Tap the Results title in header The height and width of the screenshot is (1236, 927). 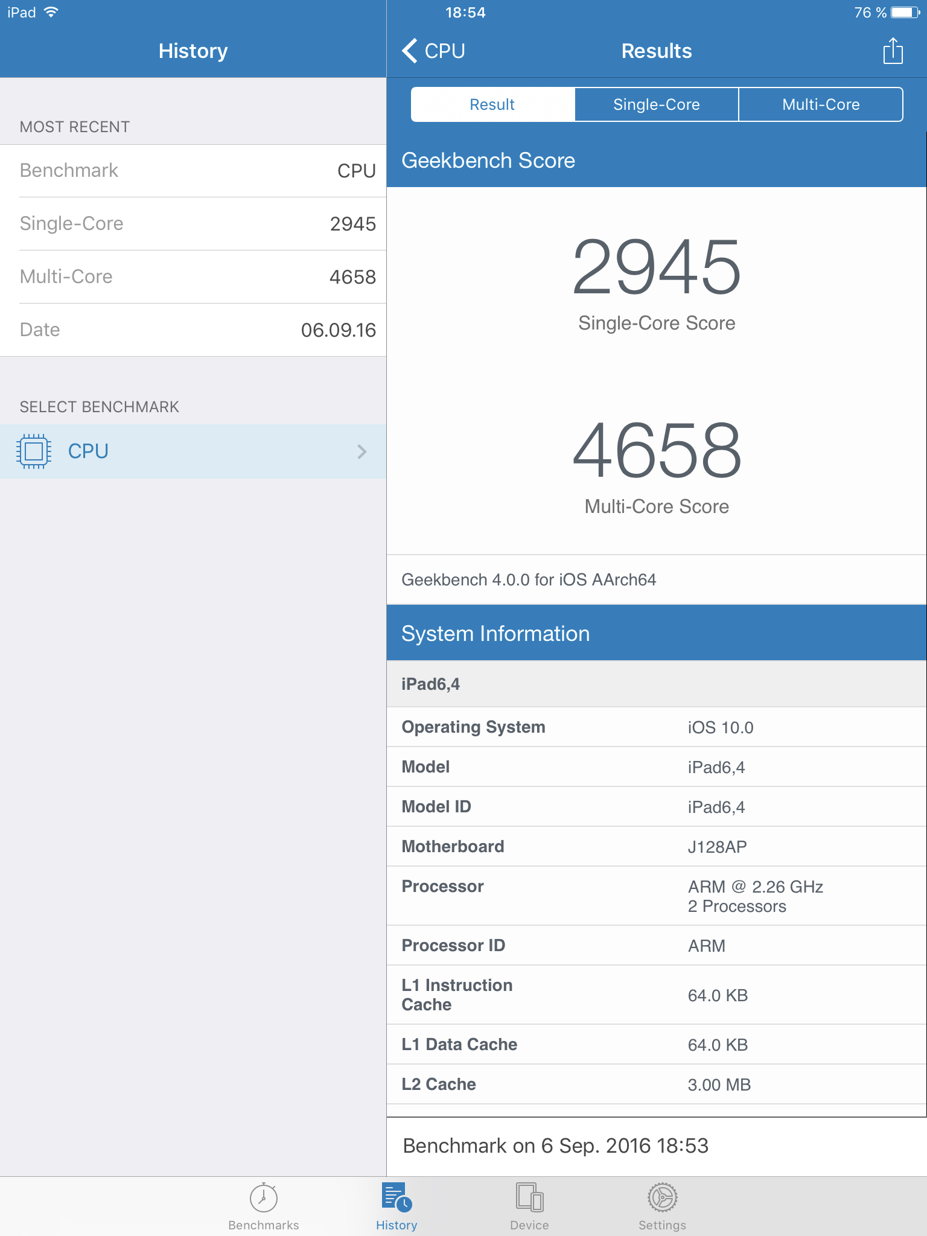[657, 51]
